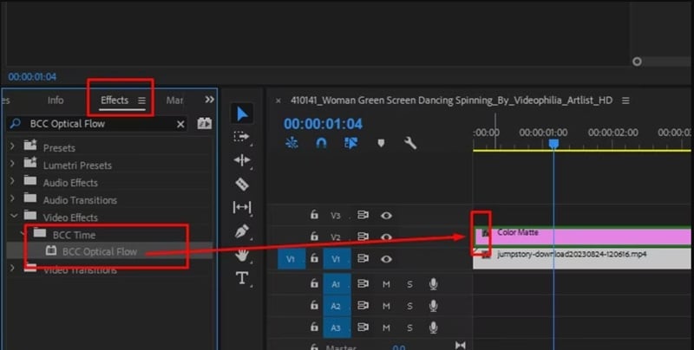Show more panel tabs chevron

pyautogui.click(x=209, y=100)
